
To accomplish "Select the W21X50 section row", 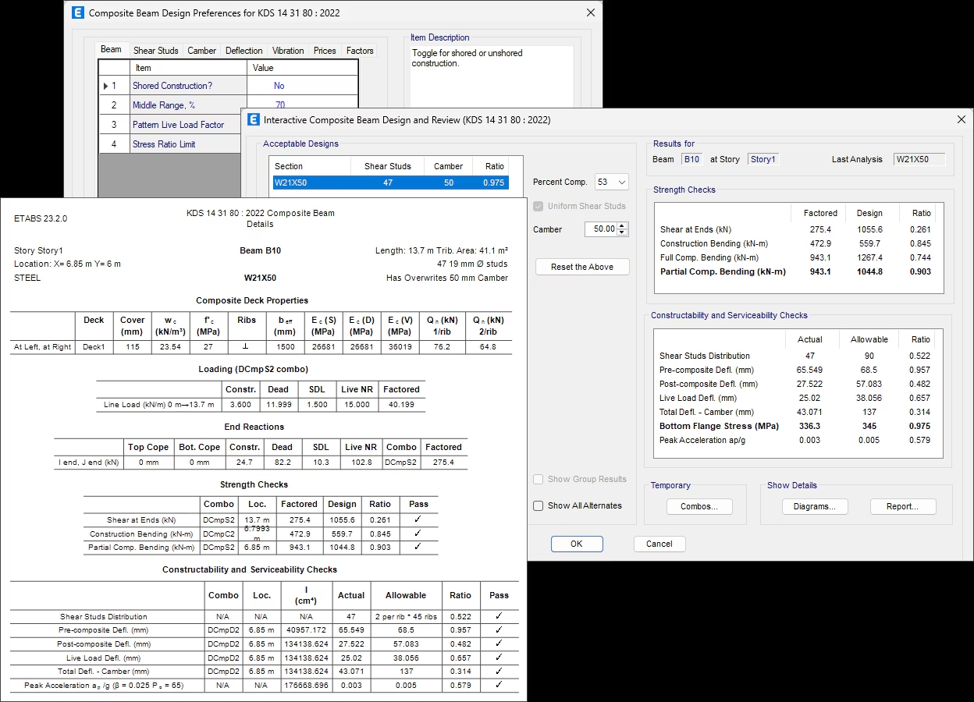I will [389, 183].
